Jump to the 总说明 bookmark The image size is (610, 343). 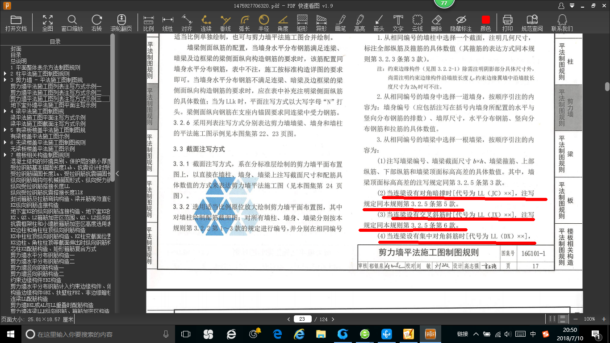click(19, 61)
